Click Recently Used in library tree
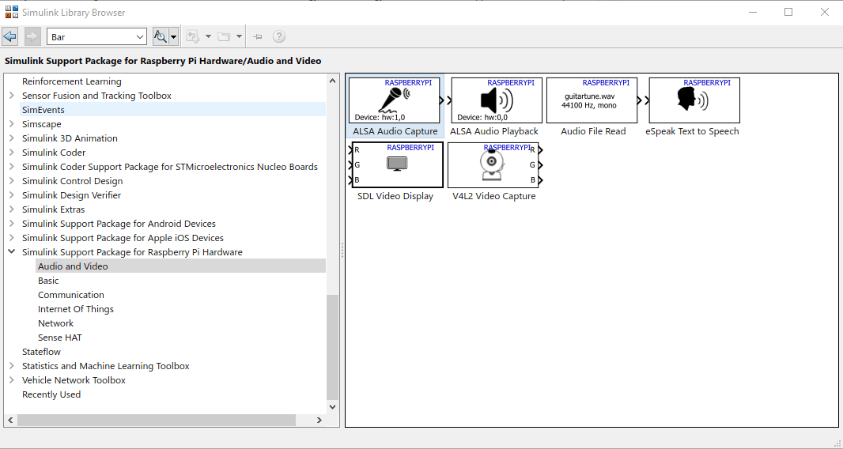 pyautogui.click(x=51, y=394)
